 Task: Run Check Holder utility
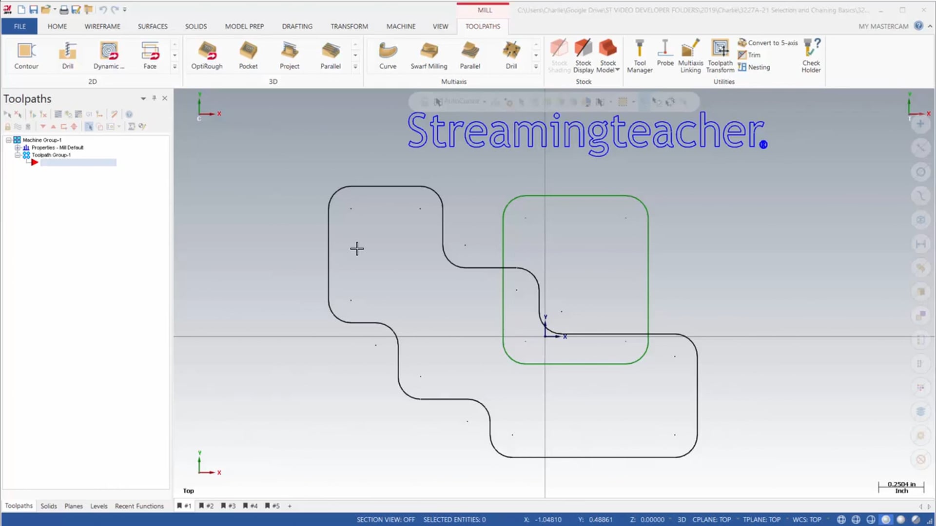[811, 56]
